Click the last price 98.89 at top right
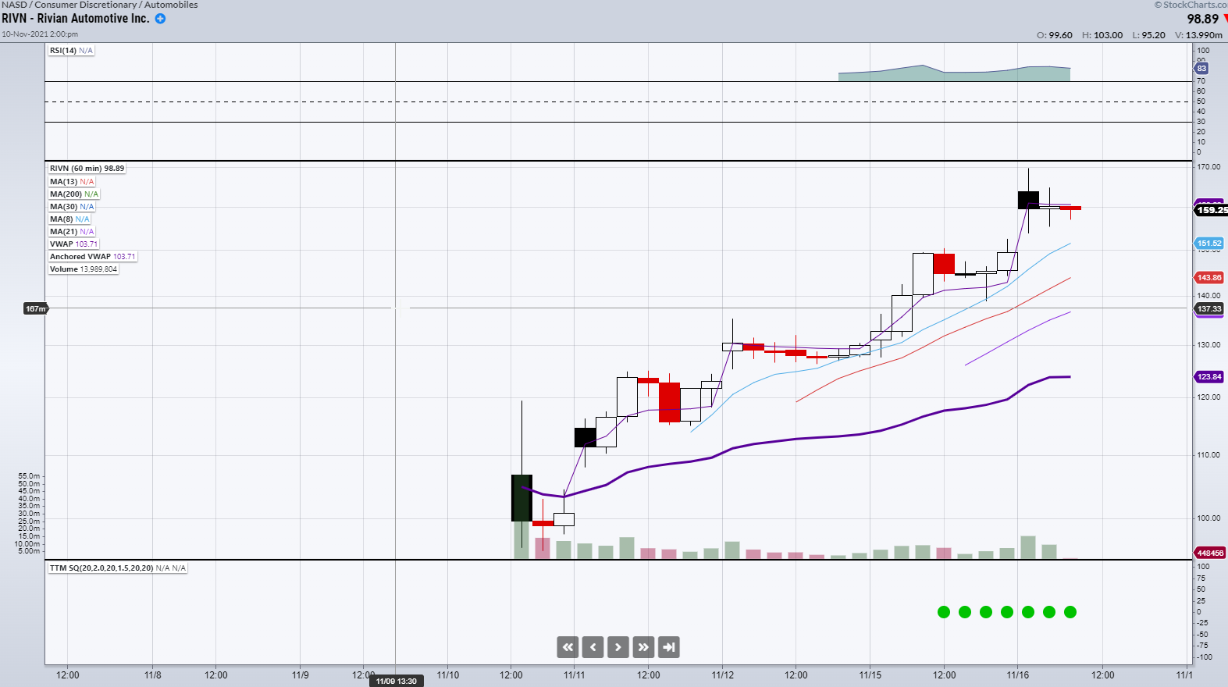 1203,19
